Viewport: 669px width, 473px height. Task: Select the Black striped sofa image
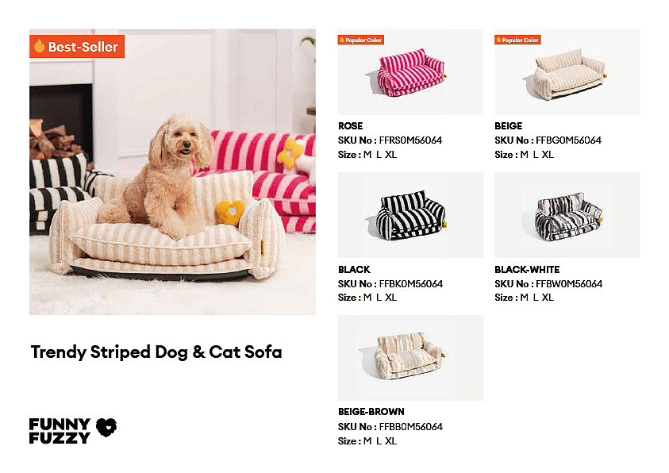[x=410, y=215]
